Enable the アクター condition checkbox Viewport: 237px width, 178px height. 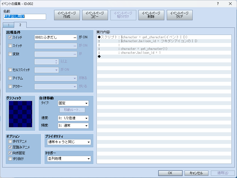(10, 86)
